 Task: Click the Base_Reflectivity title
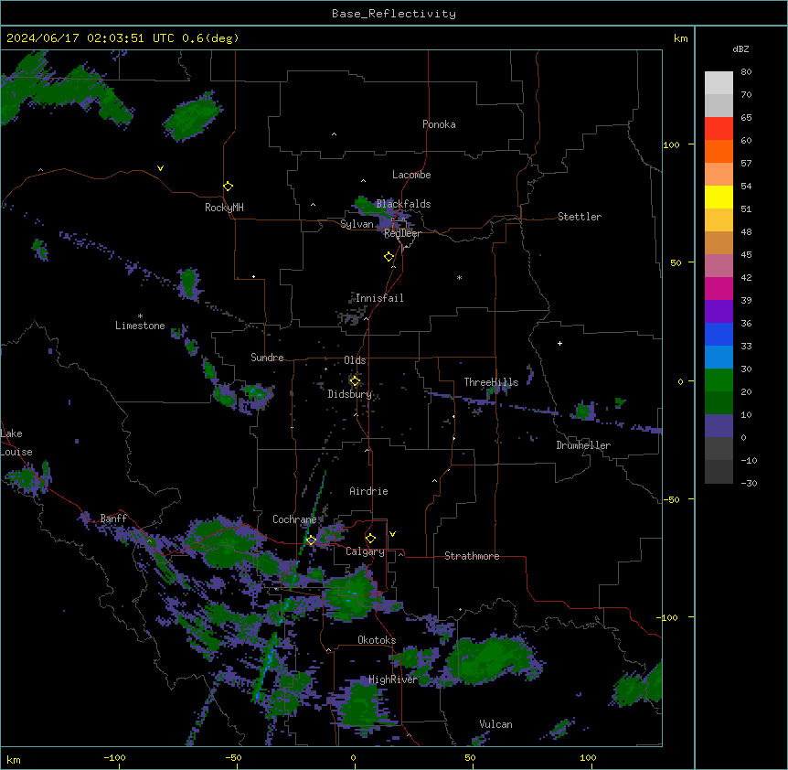[394, 14]
